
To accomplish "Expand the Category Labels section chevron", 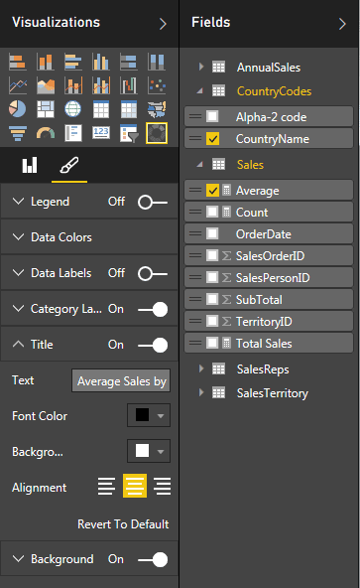I will pyautogui.click(x=19, y=309).
